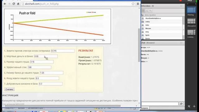Select the attendee breakout view icon

coord(147,11)
